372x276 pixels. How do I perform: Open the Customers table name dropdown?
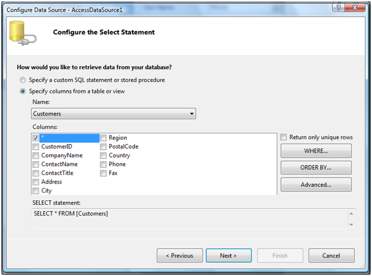113,114
